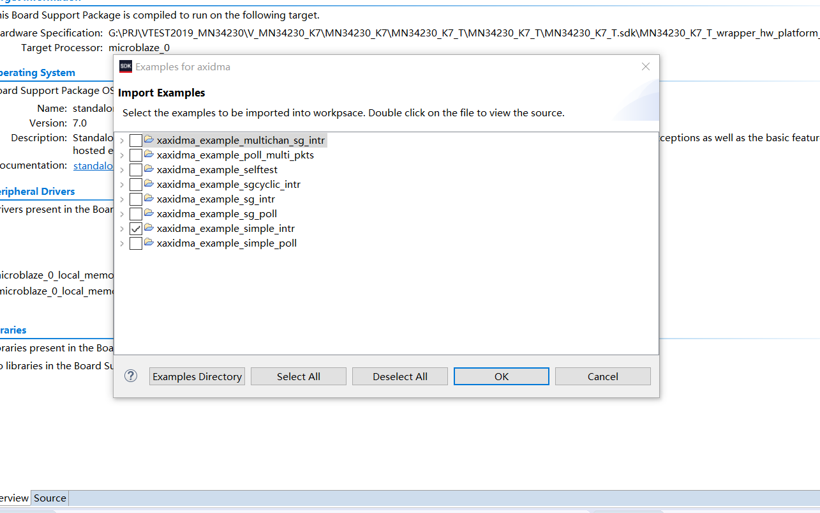Uncheck the xaxidma_example_simple_intr checkbox

click(135, 229)
